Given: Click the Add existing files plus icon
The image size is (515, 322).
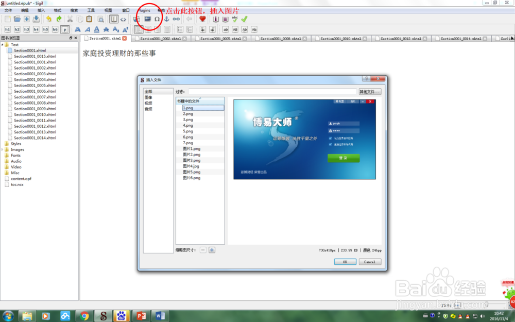Looking at the screenshot, I should point(27,19).
